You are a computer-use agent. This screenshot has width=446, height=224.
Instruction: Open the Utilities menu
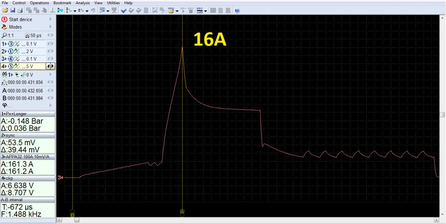(x=113, y=3)
